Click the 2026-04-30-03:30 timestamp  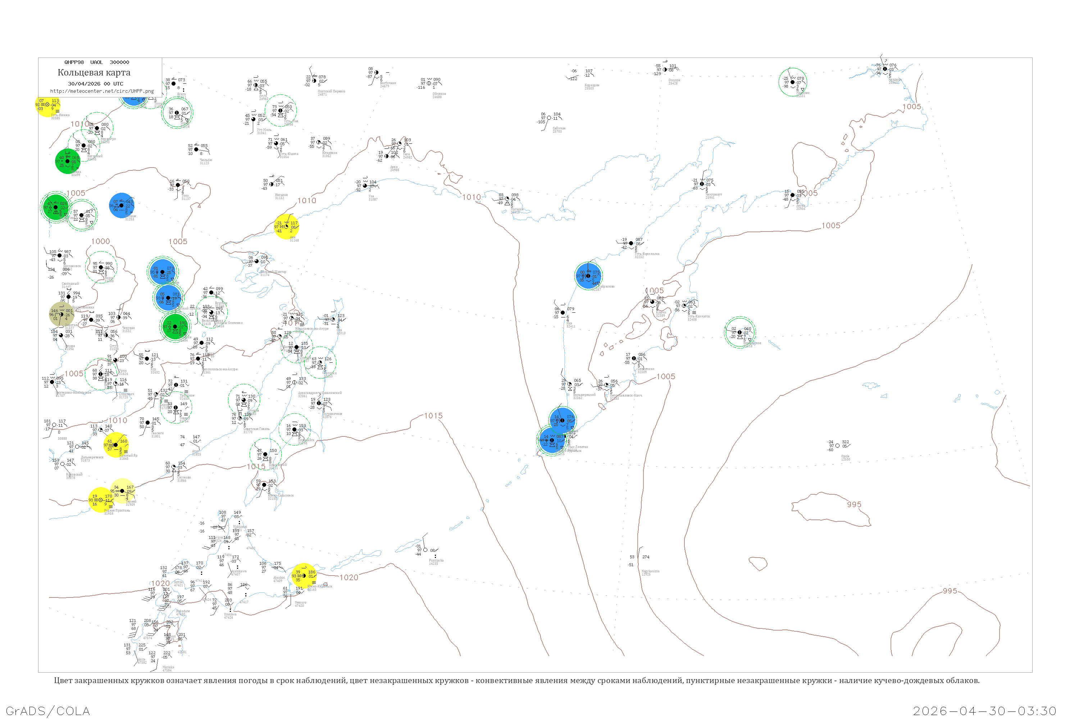click(x=984, y=711)
